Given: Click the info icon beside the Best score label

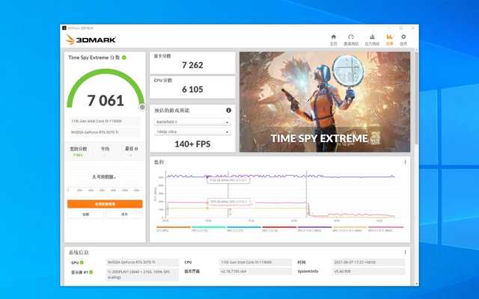Looking at the screenshot, I should pos(136,149).
